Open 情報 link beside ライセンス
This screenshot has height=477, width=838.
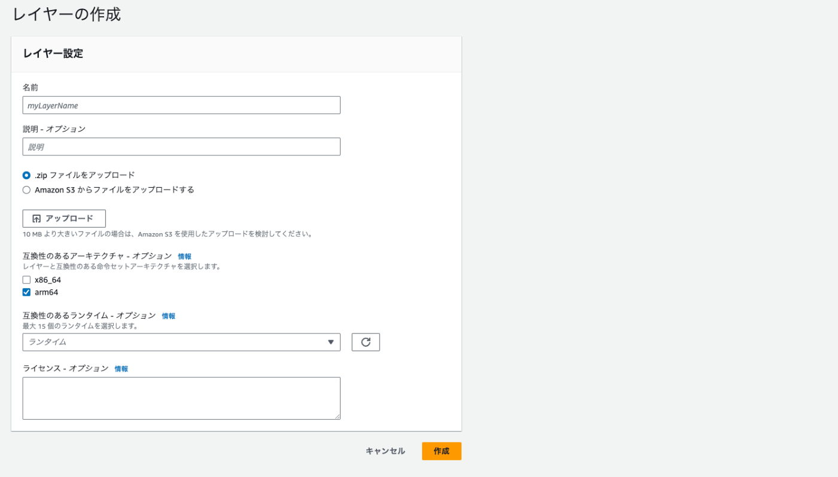click(120, 368)
